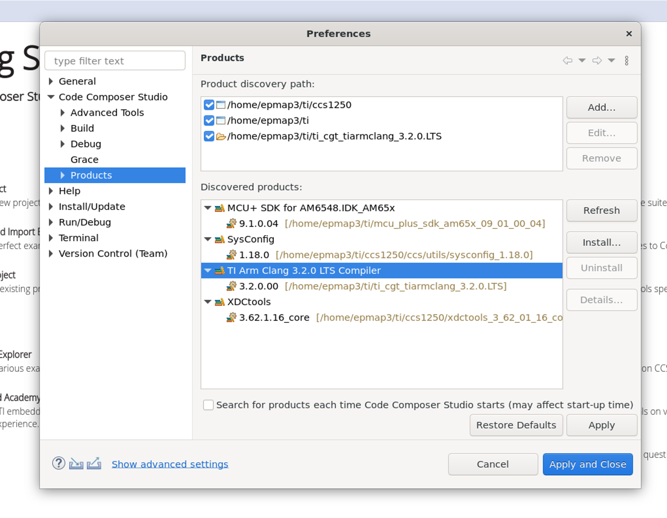This screenshot has height=518, width=667.
Task: Click the XDCtools product icon
Action: [x=220, y=302]
